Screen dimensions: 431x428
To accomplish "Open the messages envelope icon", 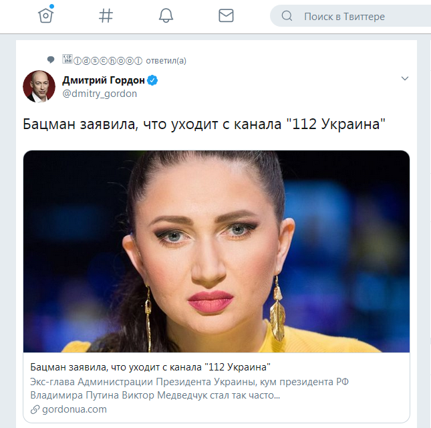I will tap(226, 15).
